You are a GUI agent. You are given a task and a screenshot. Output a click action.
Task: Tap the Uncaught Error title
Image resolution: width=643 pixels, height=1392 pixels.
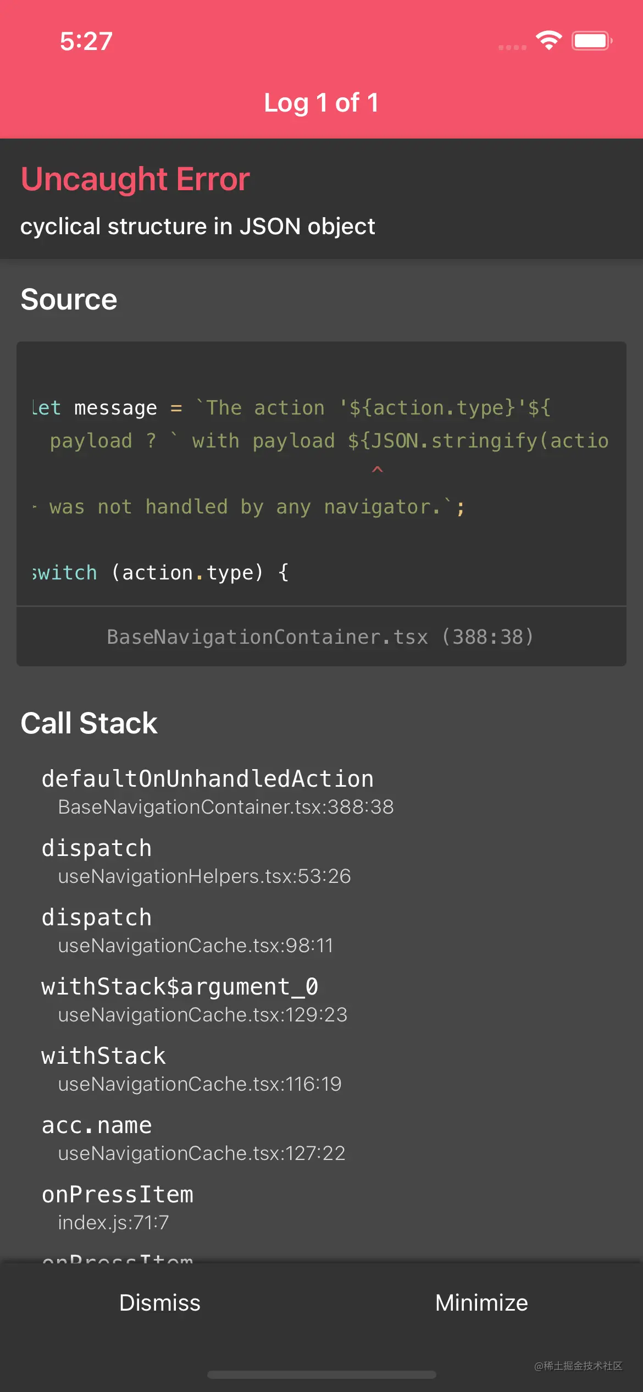pos(135,179)
